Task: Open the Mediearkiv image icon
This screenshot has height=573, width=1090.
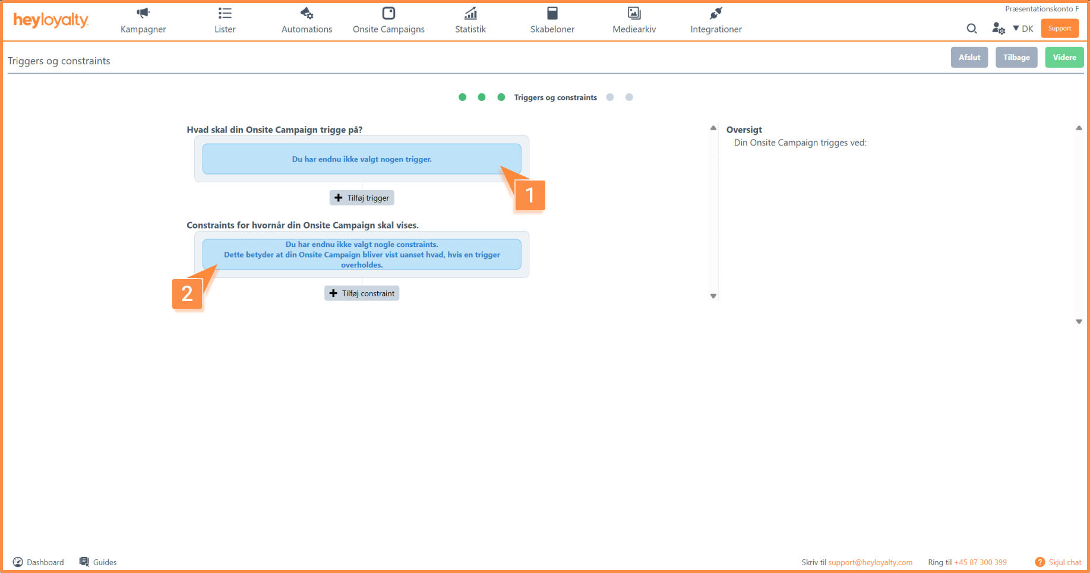Action: point(634,13)
